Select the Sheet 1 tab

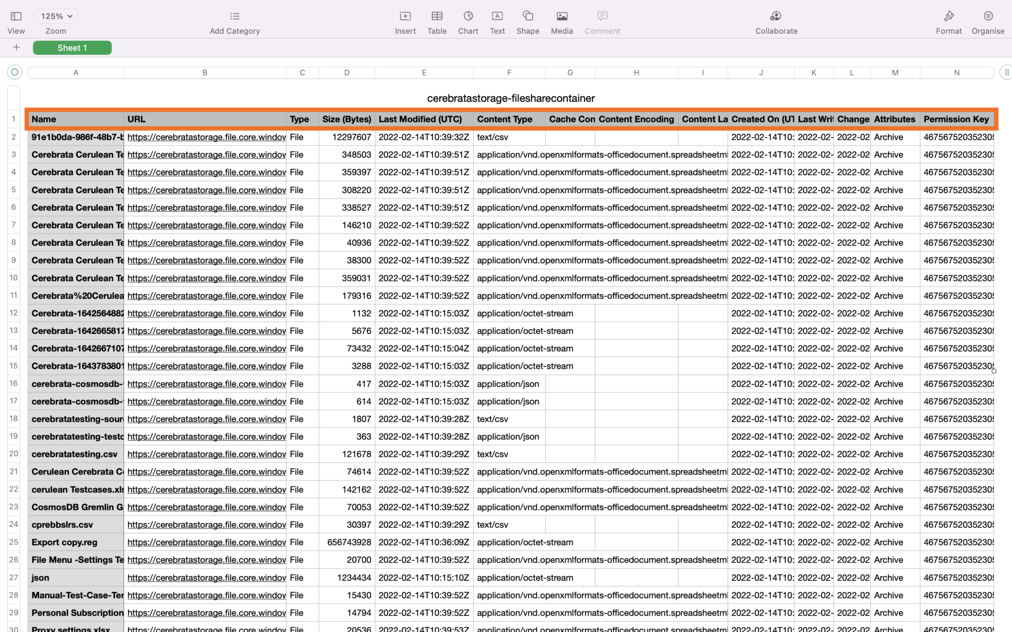[x=72, y=48]
